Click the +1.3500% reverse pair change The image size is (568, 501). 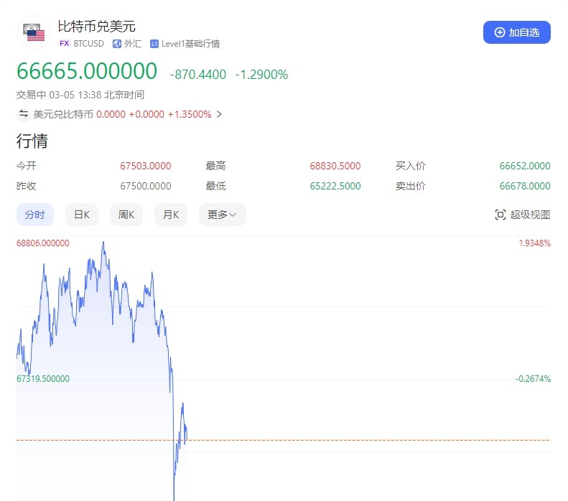coord(190,114)
